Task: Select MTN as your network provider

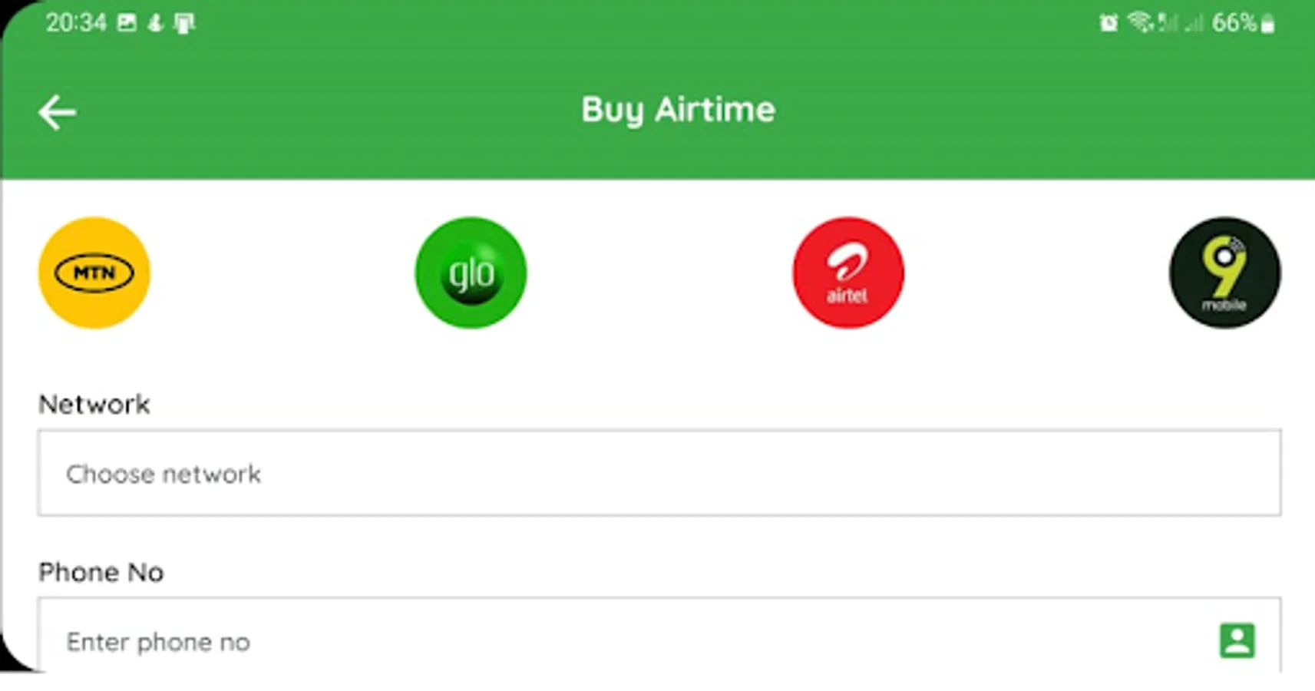Action: [94, 273]
